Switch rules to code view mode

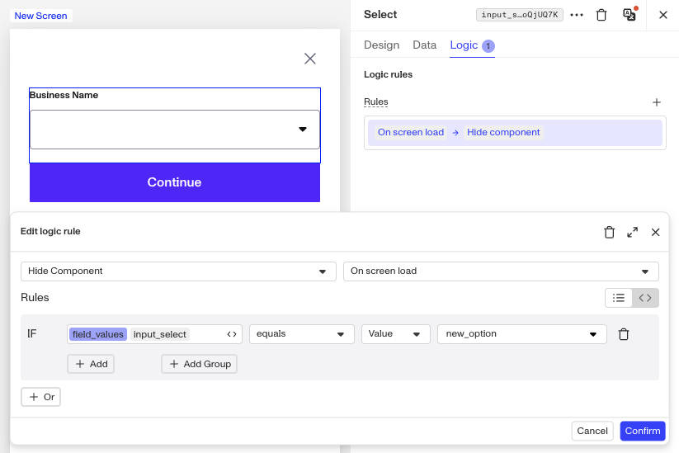click(x=645, y=298)
